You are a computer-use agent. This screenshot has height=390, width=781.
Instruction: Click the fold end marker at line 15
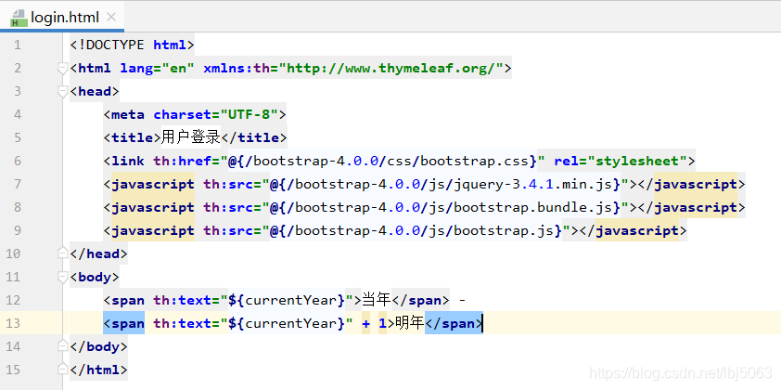tap(63, 370)
